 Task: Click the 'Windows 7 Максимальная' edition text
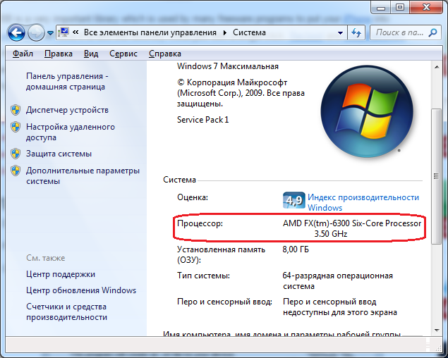pyautogui.click(x=228, y=66)
